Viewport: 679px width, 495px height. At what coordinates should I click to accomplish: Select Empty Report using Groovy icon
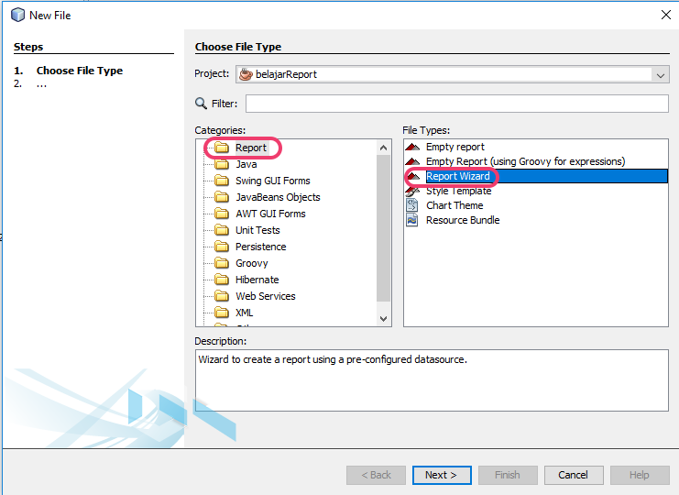point(412,161)
